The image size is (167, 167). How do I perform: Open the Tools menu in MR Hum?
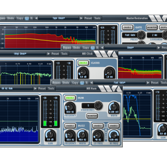51,89
